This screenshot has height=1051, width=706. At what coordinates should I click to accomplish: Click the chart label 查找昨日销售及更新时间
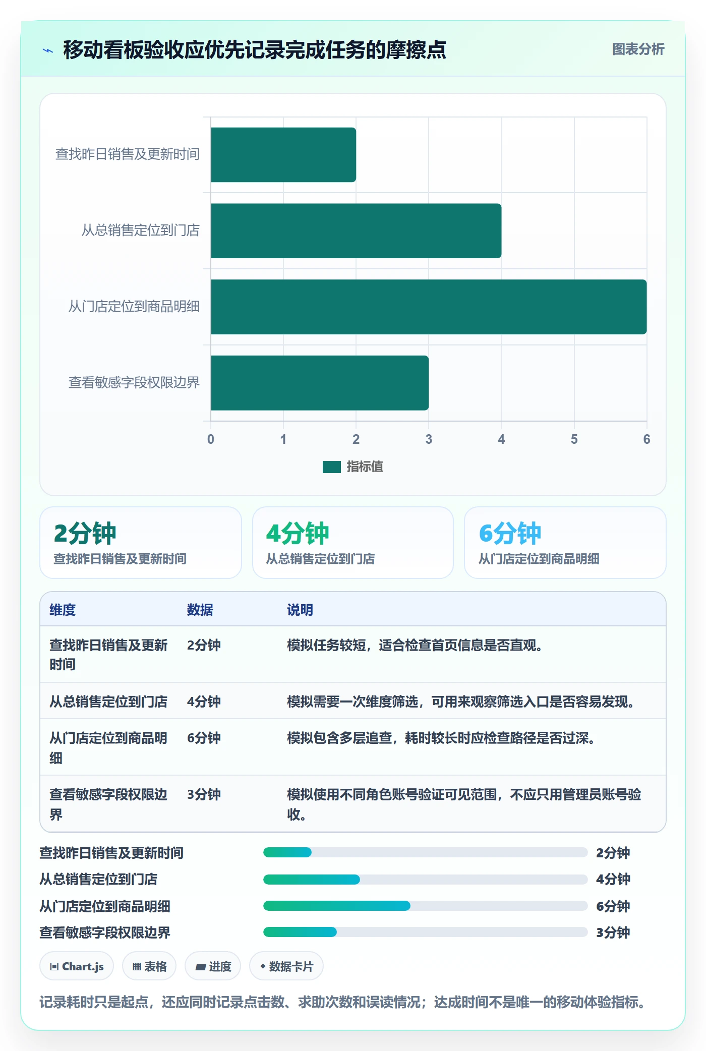click(128, 154)
